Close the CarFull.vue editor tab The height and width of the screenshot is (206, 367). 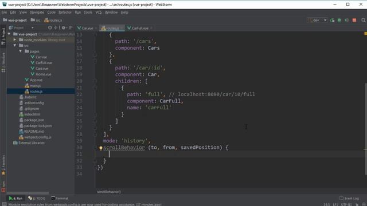point(151,28)
